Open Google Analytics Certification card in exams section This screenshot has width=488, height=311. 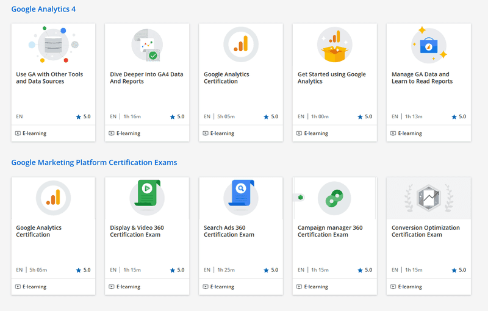tap(53, 236)
